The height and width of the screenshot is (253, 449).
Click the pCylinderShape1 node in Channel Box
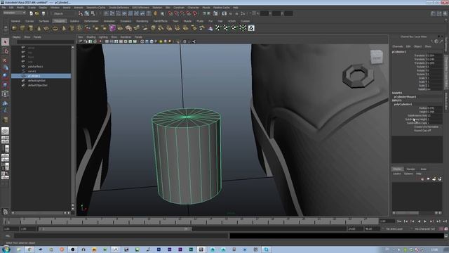(x=405, y=97)
